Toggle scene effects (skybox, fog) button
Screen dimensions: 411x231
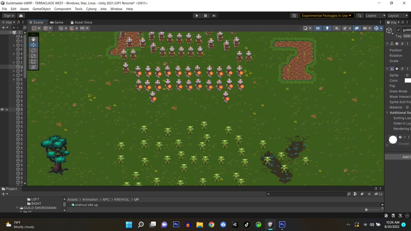(x=345, y=28)
